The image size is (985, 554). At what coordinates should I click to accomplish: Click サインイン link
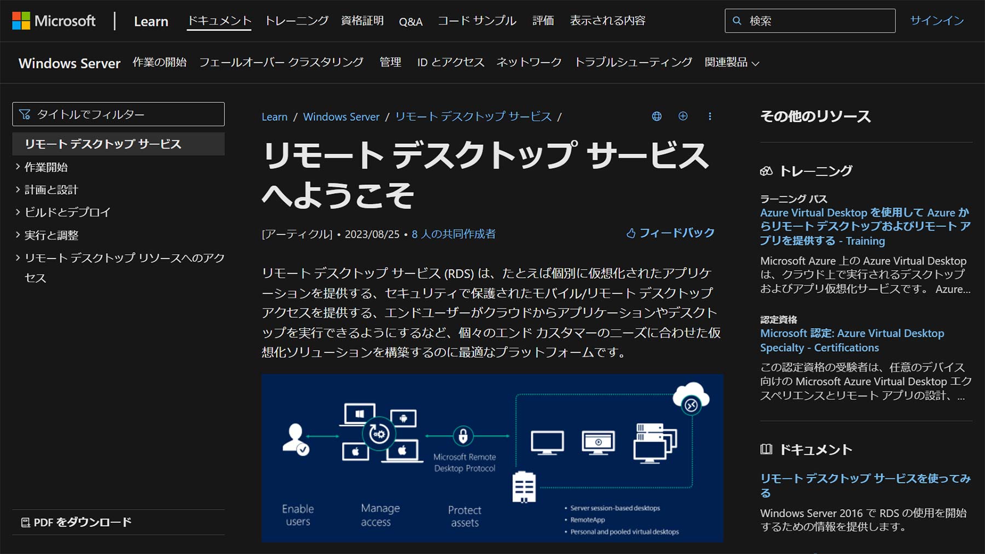point(937,21)
